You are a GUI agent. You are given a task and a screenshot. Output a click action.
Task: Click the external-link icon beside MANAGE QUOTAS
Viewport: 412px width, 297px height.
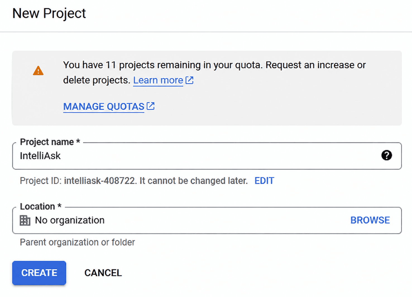pyautogui.click(x=151, y=106)
